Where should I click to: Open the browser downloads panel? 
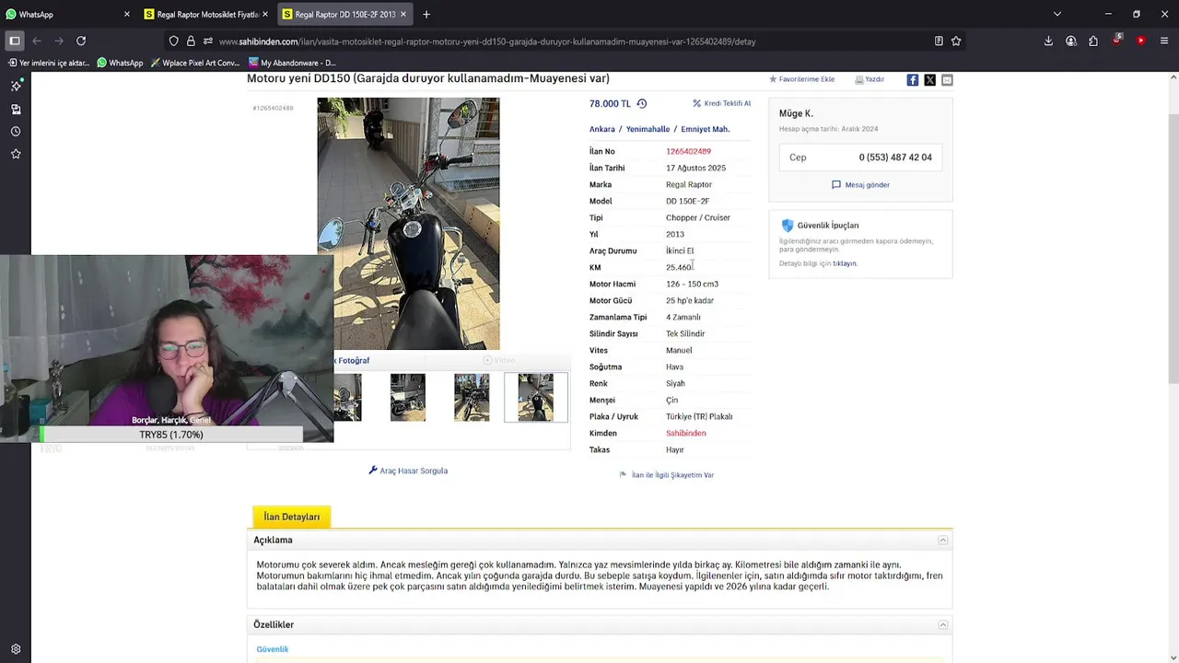tap(1048, 41)
